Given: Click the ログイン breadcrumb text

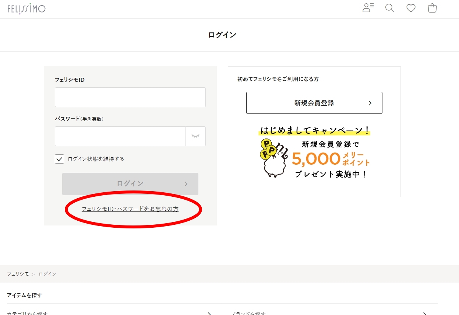Looking at the screenshot, I should [x=47, y=274].
